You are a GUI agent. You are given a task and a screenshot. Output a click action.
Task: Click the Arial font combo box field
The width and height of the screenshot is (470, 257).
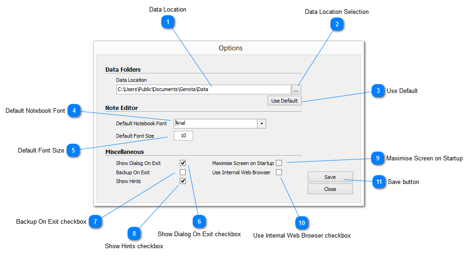pos(215,123)
